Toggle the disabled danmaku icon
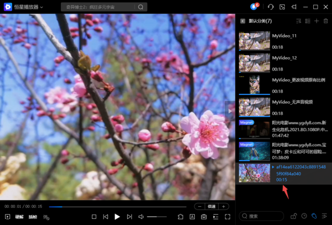The width and height of the screenshot is (332, 225). coord(46,217)
